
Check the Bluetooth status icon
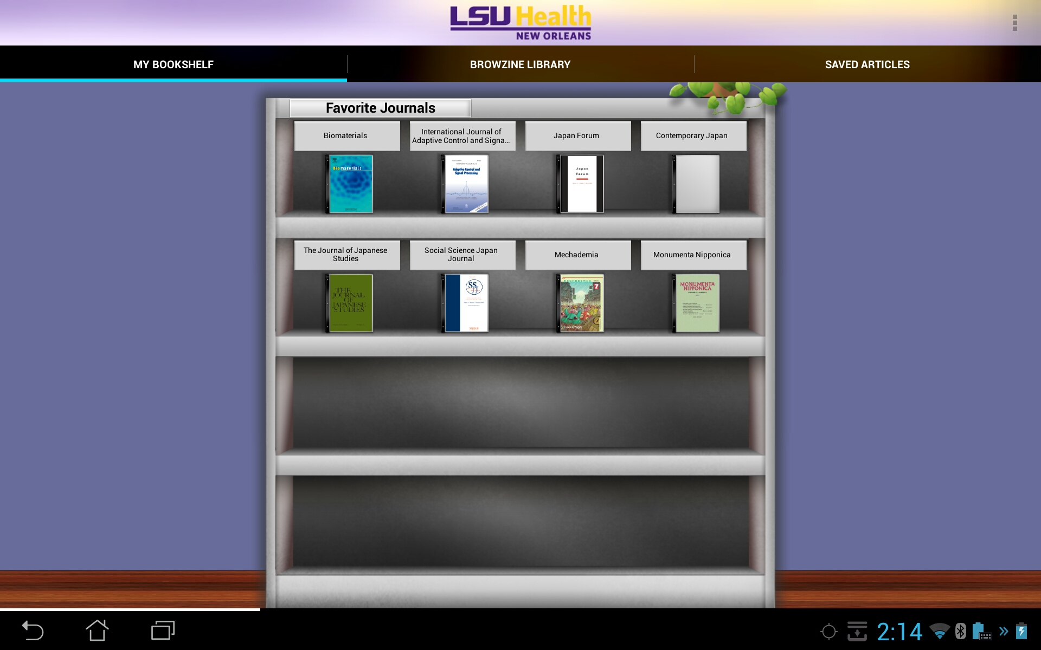(x=957, y=631)
